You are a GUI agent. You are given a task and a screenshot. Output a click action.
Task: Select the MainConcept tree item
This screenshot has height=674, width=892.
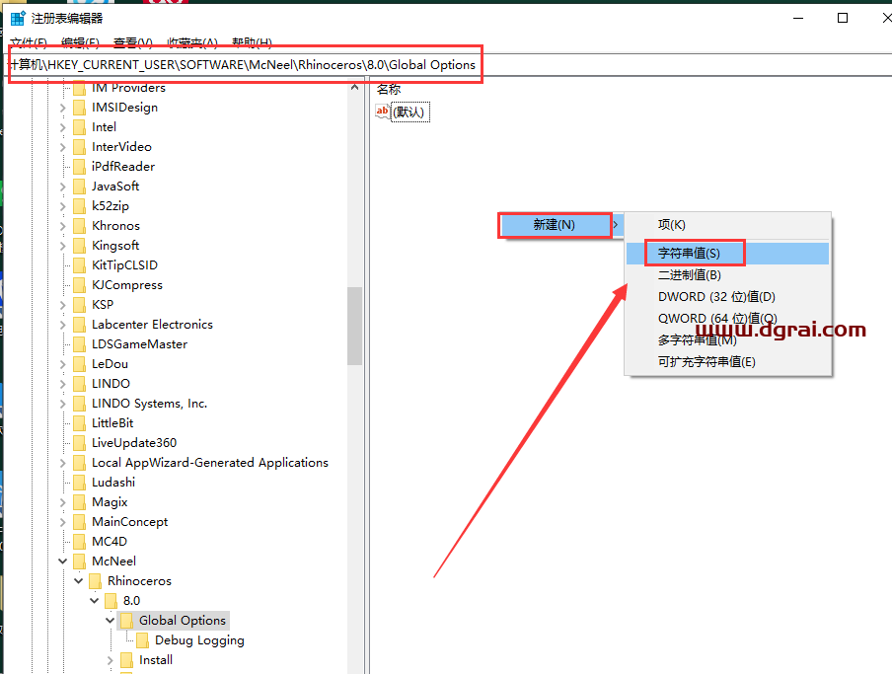(129, 522)
